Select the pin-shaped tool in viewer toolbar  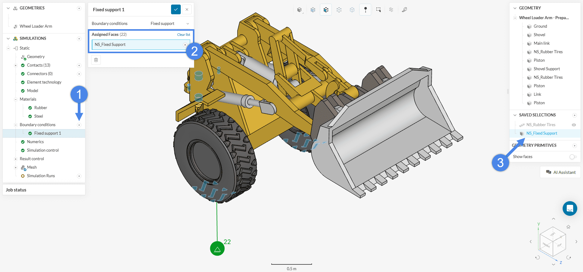tap(365, 10)
